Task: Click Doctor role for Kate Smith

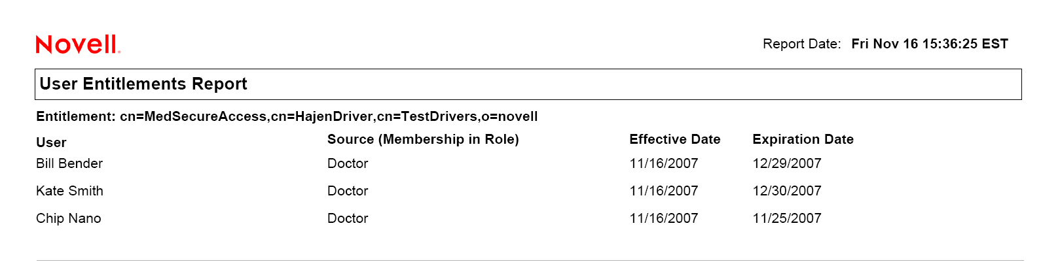Action: click(348, 191)
